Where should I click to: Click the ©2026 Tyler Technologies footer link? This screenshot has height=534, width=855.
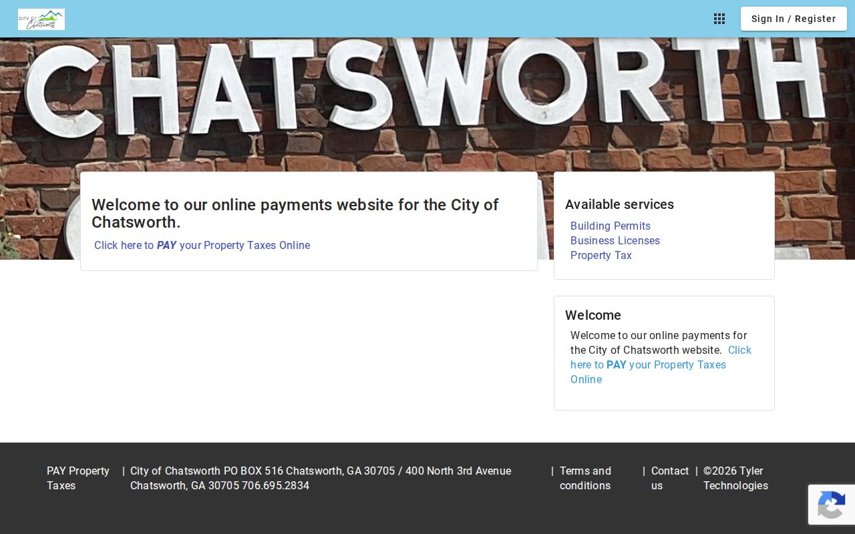click(x=735, y=478)
